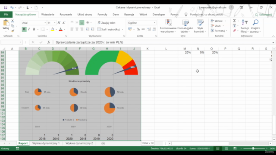Toggle middle vertical alignment
The image size is (276, 155).
77,22
